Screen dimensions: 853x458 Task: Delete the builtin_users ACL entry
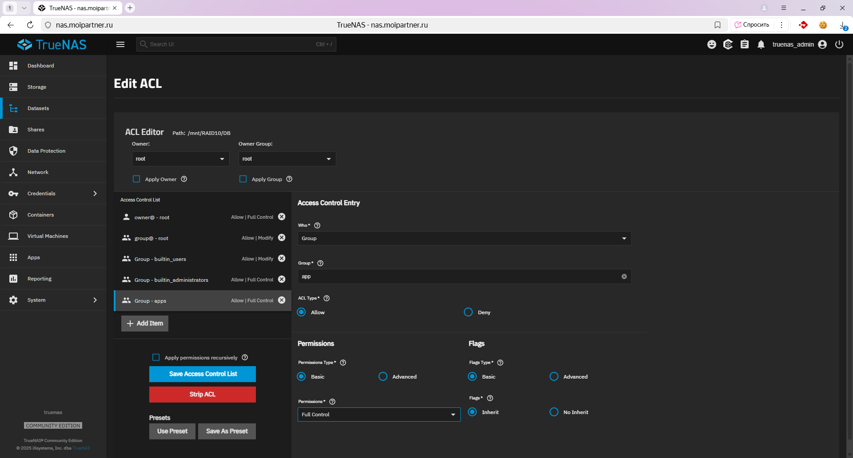(282, 259)
